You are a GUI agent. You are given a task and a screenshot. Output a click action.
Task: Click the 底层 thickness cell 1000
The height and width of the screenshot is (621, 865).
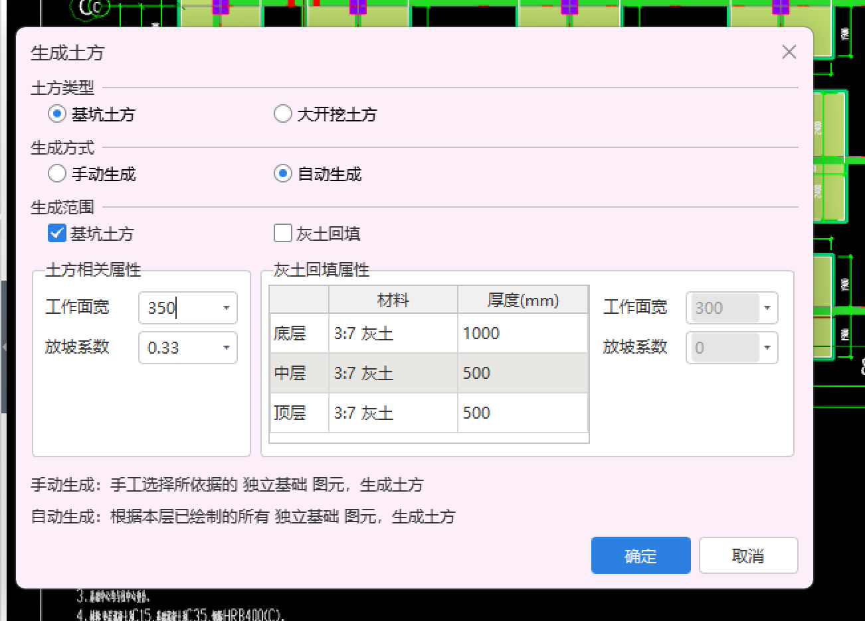coord(523,333)
